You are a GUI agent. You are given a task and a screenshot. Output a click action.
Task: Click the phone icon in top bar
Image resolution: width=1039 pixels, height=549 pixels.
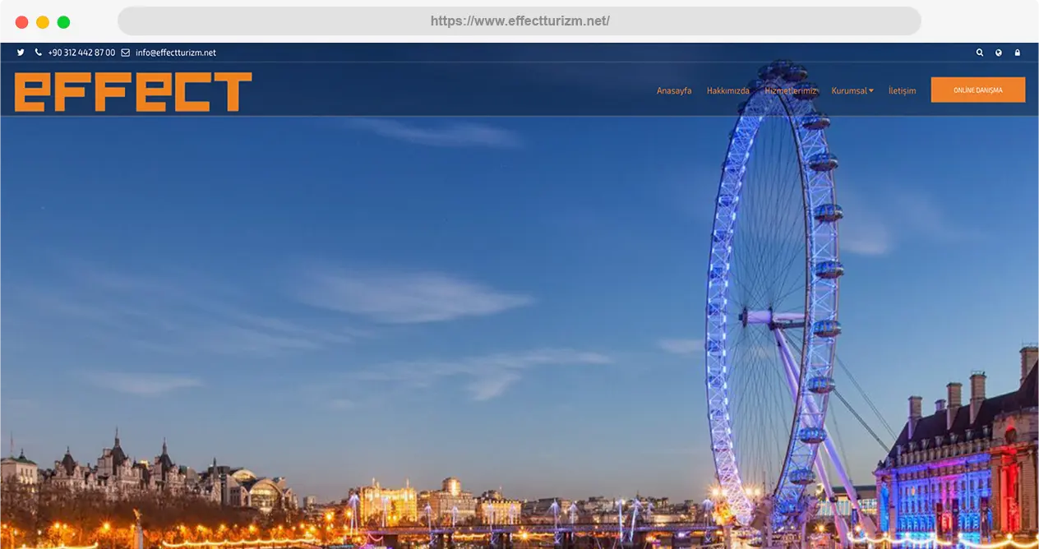39,53
